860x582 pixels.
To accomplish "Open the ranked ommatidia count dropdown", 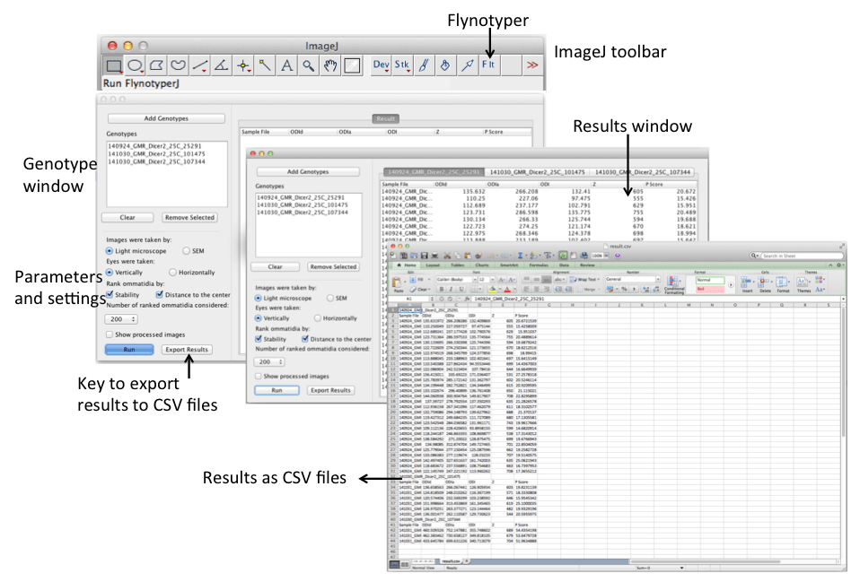I will [x=270, y=360].
